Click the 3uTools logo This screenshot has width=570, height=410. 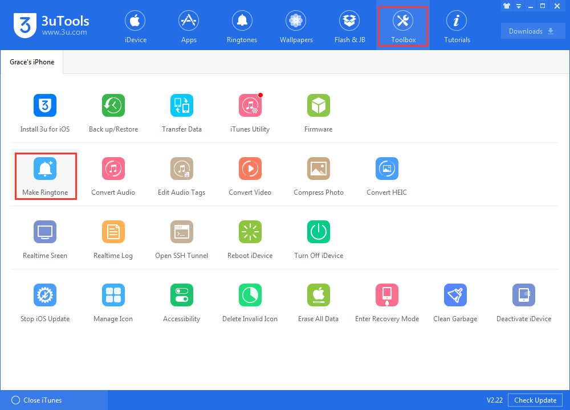(51, 26)
